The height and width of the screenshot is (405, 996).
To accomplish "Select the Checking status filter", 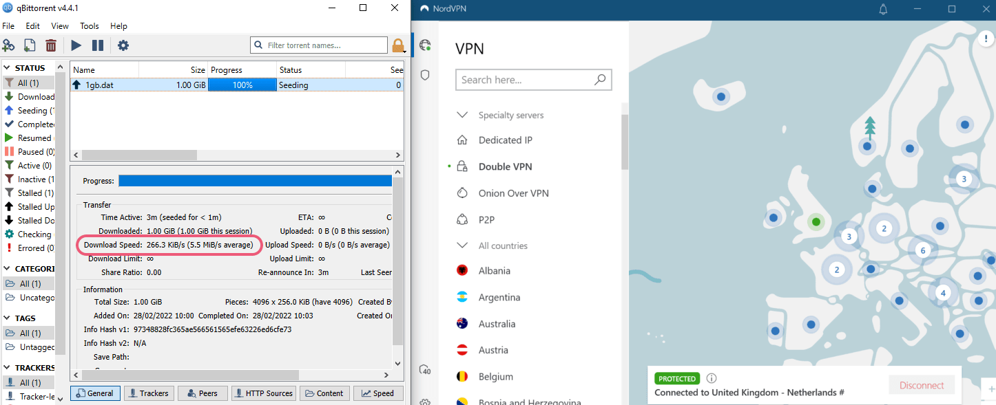I will (28, 234).
